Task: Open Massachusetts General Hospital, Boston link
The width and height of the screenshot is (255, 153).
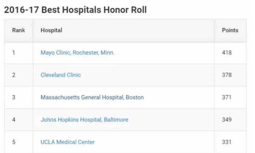Action: [x=92, y=97]
